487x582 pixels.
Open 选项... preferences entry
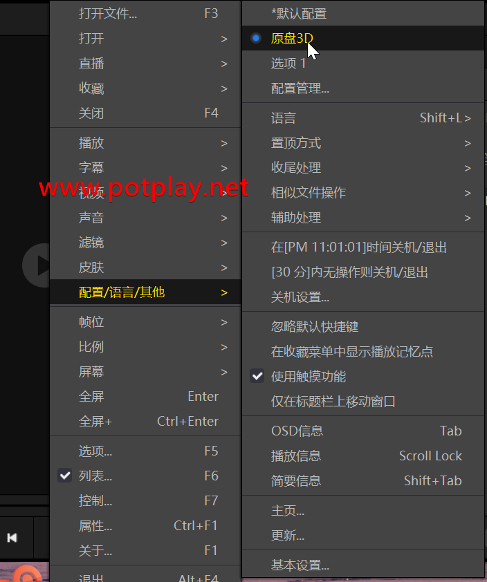coord(145,451)
